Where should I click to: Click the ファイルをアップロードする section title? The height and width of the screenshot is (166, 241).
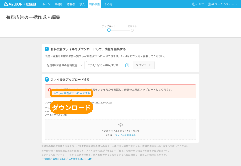pyautogui.click(x=70, y=79)
